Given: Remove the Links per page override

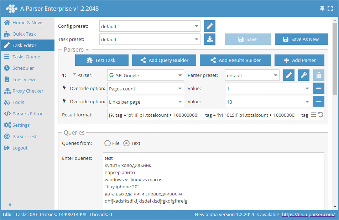Looking at the screenshot, I should (x=319, y=102).
